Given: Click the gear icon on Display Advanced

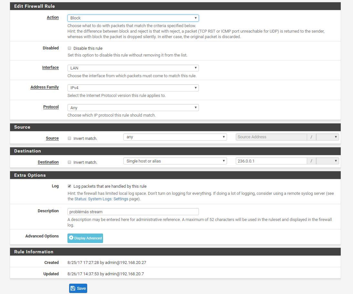Looking at the screenshot, I should [x=71, y=238].
